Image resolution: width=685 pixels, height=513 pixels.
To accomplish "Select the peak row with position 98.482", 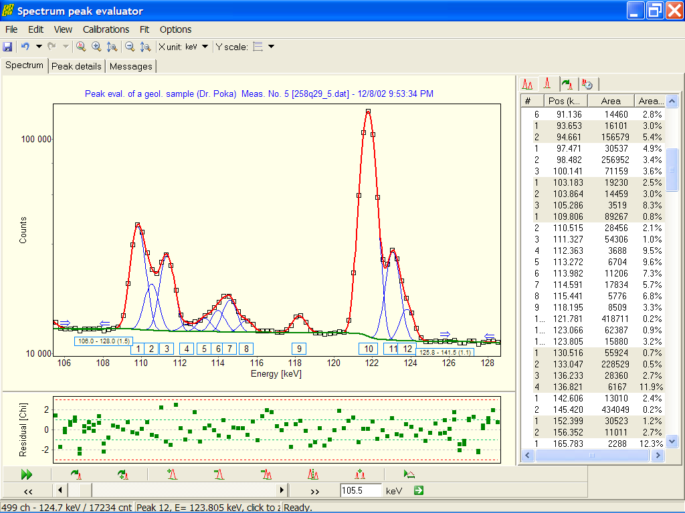I will 593,160.
